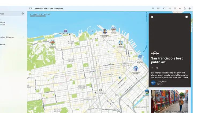
Task: Click the Financial District label
Action: (x=125, y=64)
